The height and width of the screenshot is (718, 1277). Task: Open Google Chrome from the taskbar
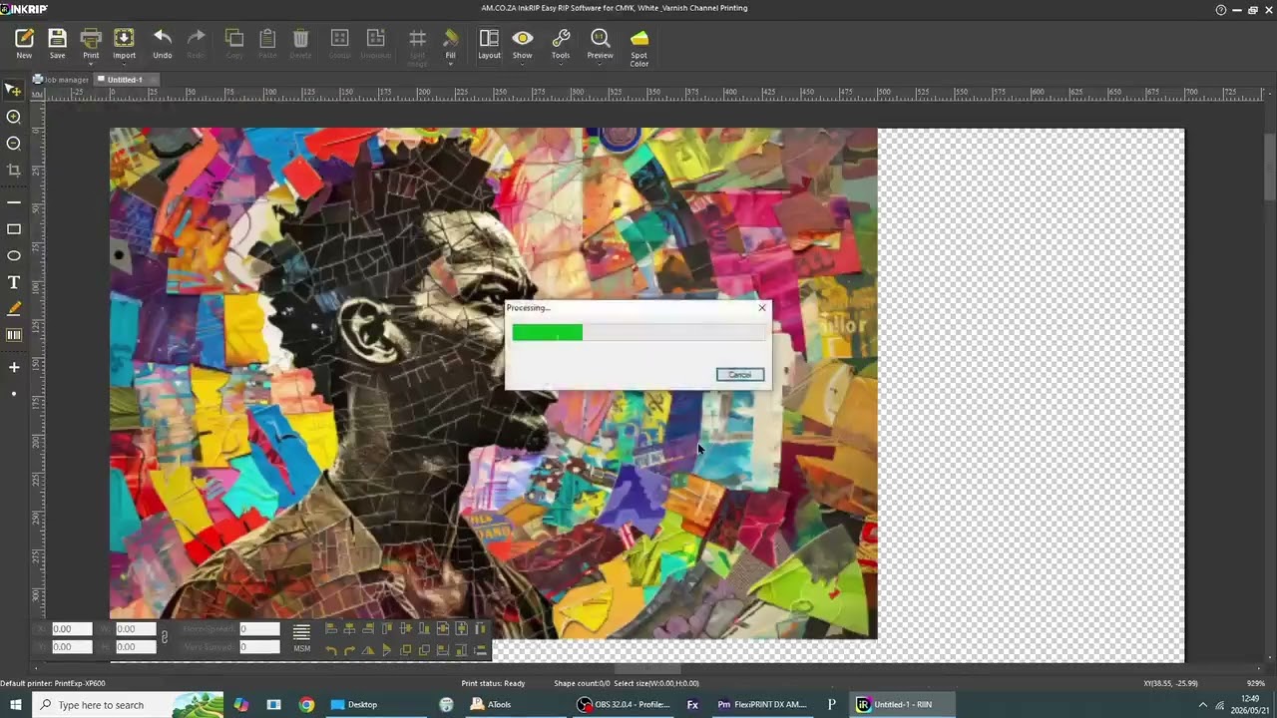pos(306,705)
